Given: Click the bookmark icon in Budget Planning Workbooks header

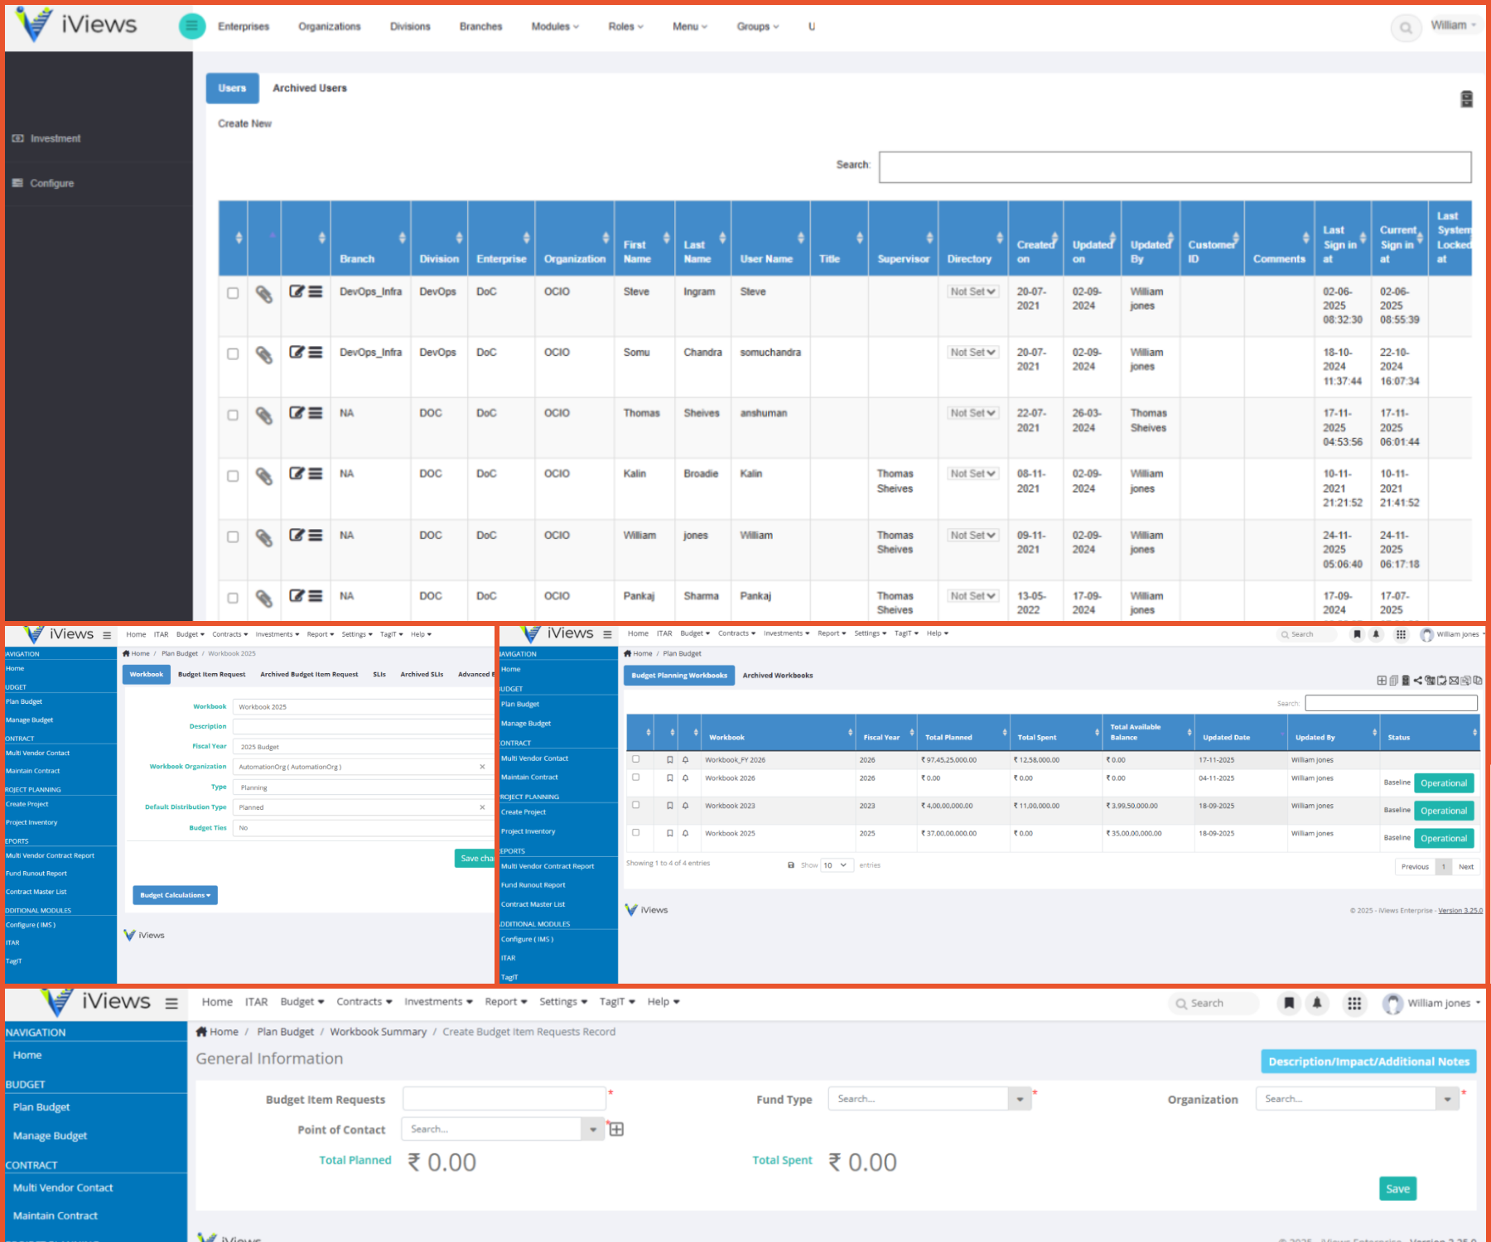Looking at the screenshot, I should pyautogui.click(x=1357, y=634).
